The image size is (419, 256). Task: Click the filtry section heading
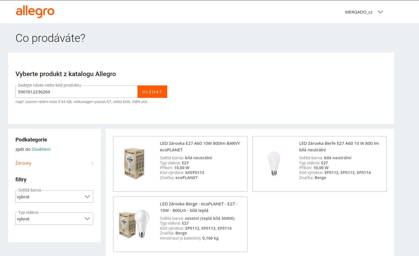[21, 179]
